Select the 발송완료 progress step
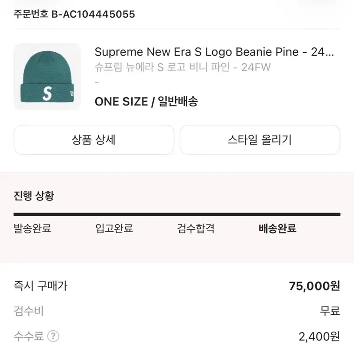354x354 pixels. pos(33,228)
